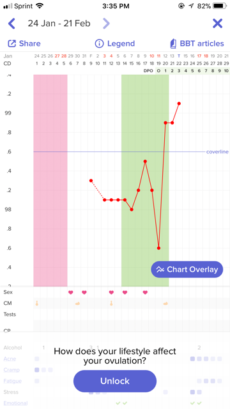Select the highest temperature point above 99
Viewport: 230px width, 409px height.
[179, 104]
